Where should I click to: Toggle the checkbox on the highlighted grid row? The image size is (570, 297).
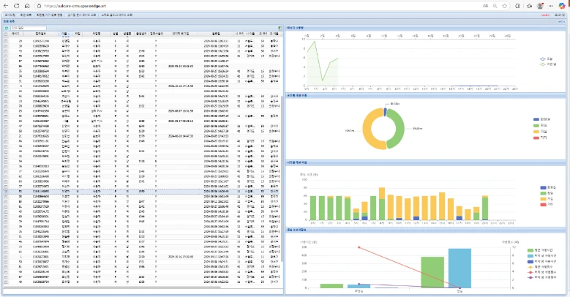(x=6, y=192)
